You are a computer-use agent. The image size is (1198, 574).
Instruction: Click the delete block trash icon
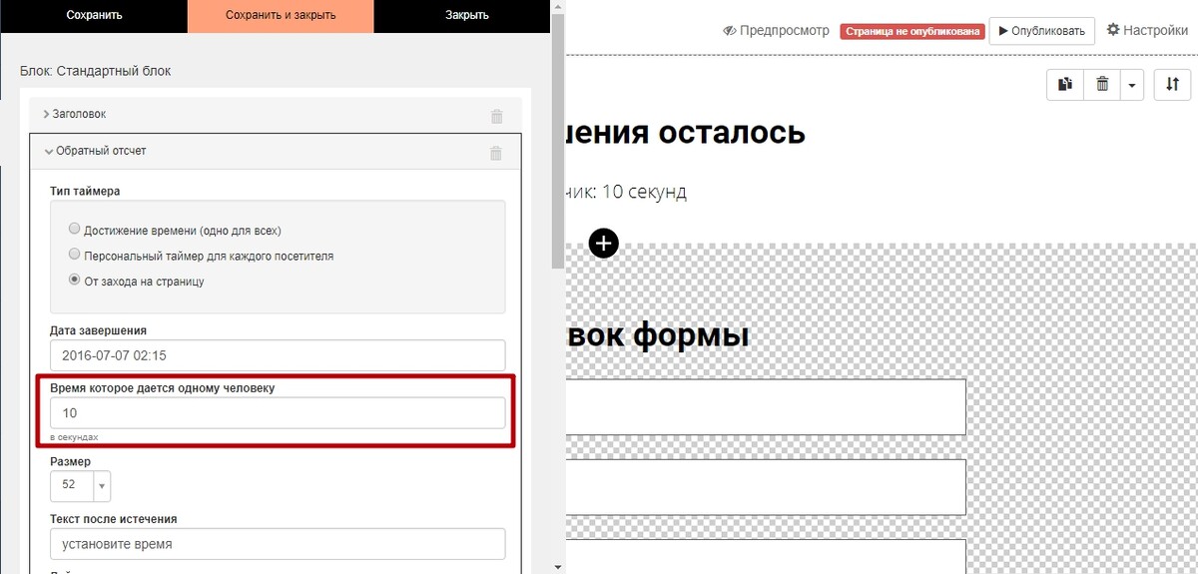point(1102,85)
